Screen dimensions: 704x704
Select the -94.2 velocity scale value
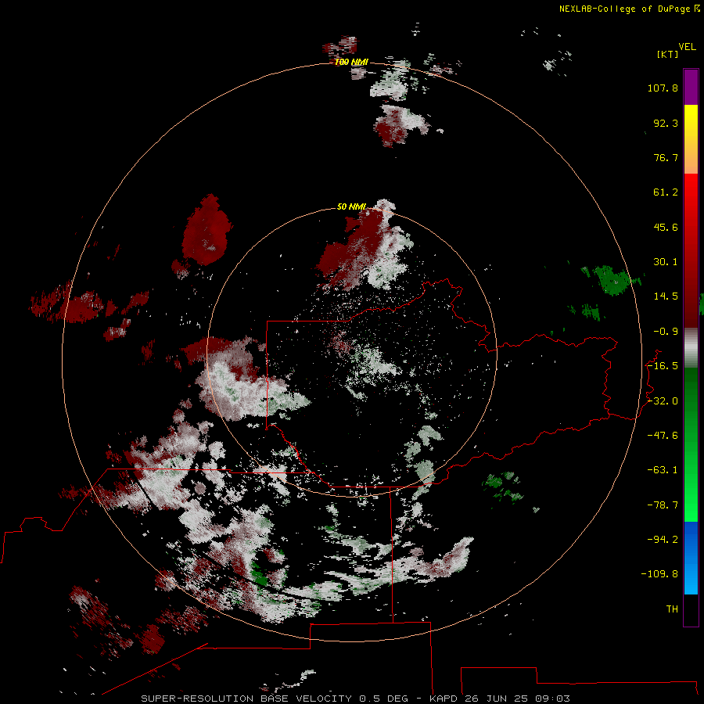point(663,539)
